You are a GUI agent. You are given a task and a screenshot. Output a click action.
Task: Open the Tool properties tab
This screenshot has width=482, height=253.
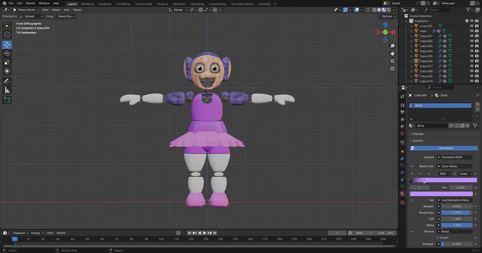click(402, 96)
